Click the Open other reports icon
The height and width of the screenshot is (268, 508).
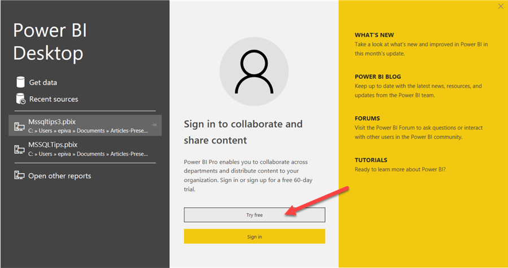pyautogui.click(x=19, y=175)
